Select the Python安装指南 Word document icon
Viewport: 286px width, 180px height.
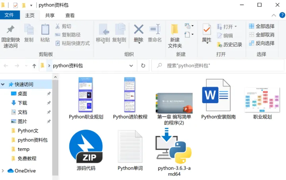216,95
